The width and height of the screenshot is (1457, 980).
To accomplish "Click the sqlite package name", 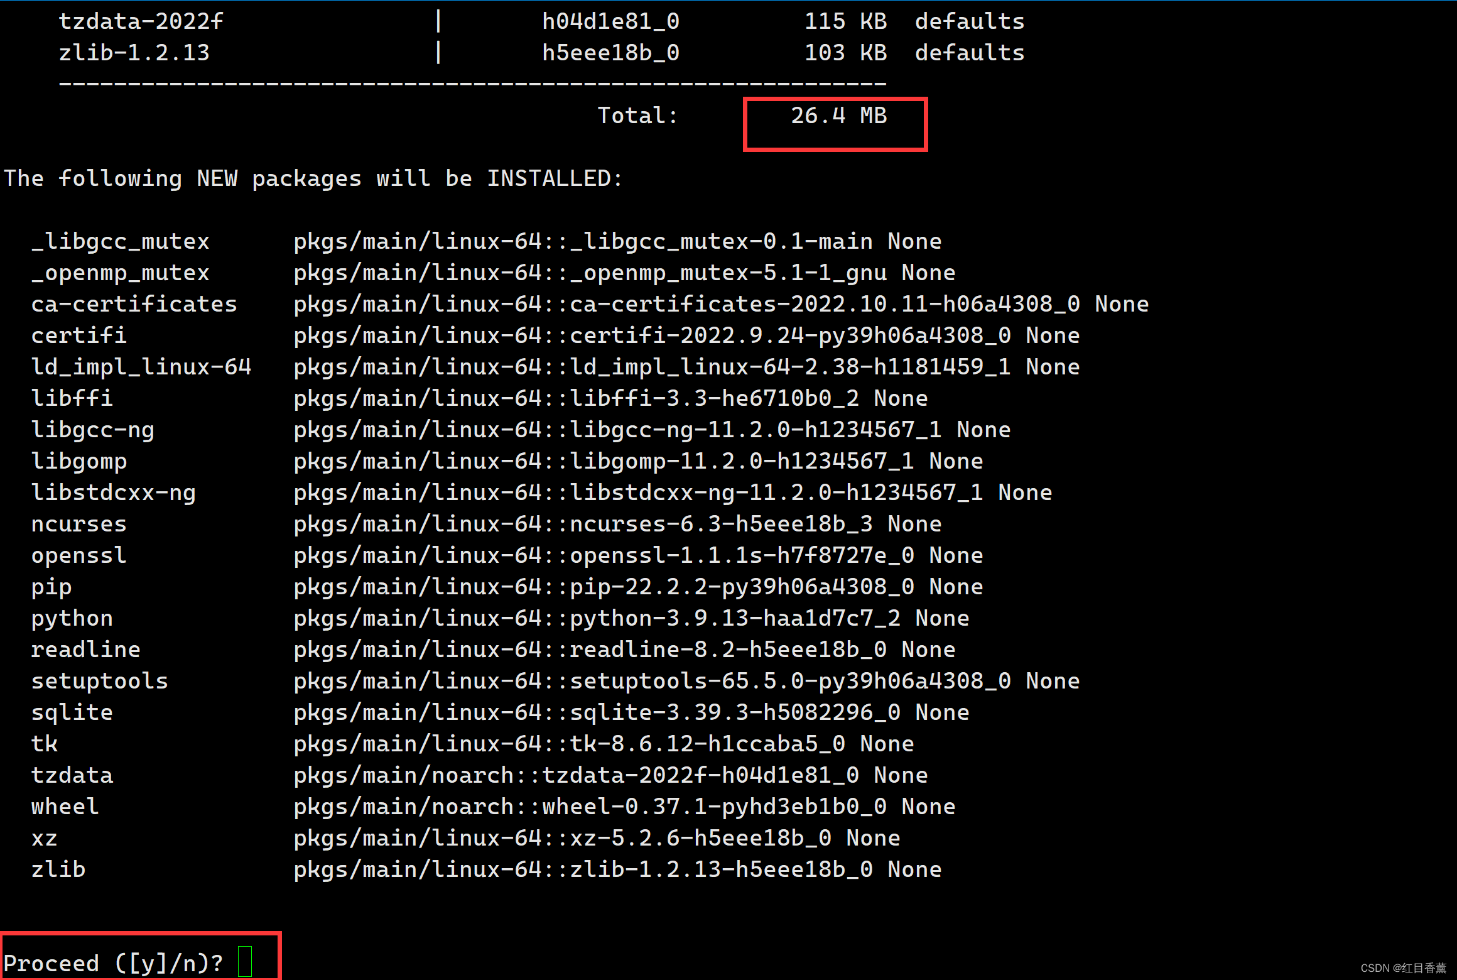I will point(72,712).
